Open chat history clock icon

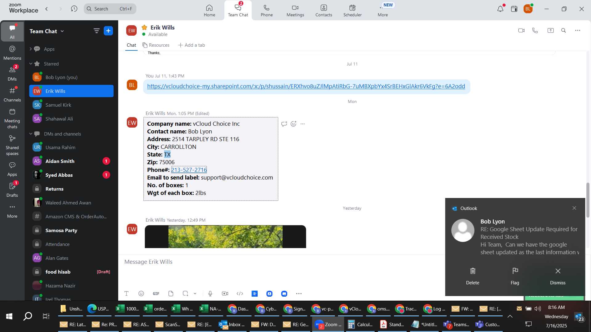(x=74, y=9)
